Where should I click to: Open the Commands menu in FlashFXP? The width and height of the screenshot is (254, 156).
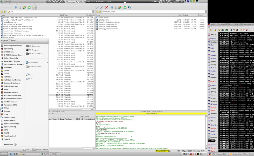[24, 4]
